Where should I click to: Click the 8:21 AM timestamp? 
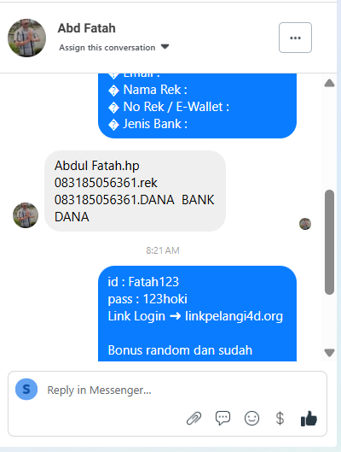point(163,250)
